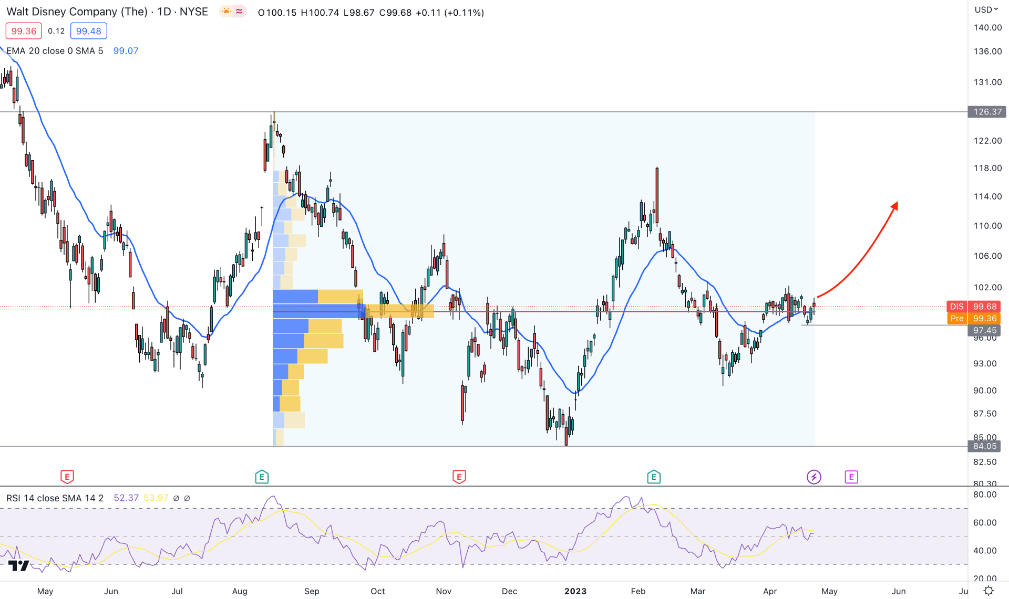
Task: Click the 2023 label on the time axis
Action: (575, 591)
